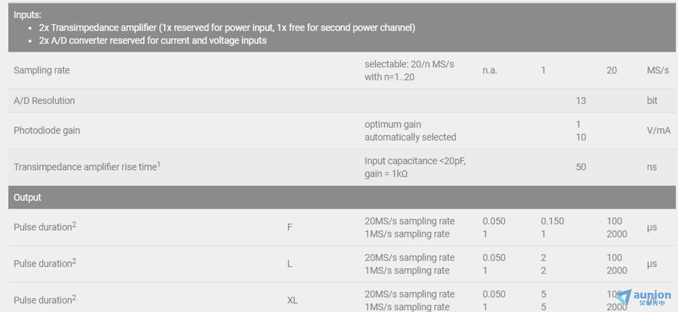The image size is (678, 312).
Task: Click the Output section header
Action: click(x=27, y=197)
